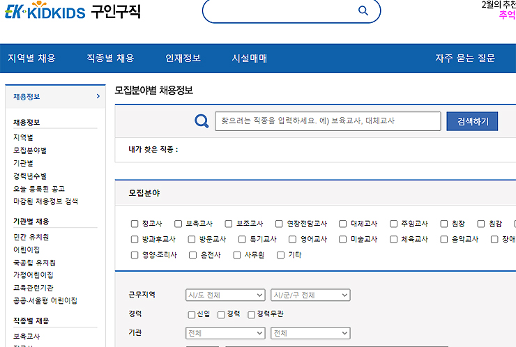Open 오늘 등록된 공고 link
This screenshot has width=516, height=347.
tap(39, 189)
